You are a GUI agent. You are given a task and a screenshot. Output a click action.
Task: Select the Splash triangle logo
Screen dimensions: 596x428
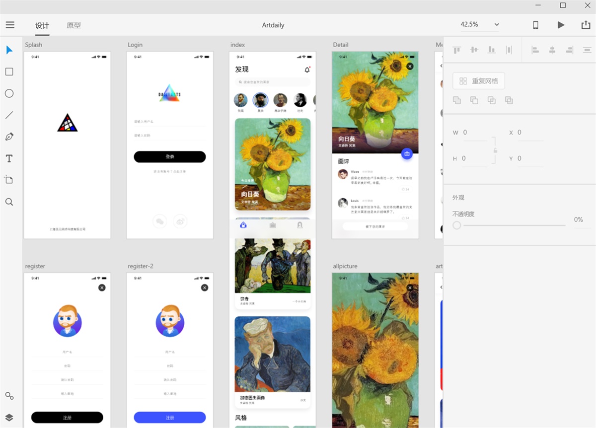tap(67, 123)
